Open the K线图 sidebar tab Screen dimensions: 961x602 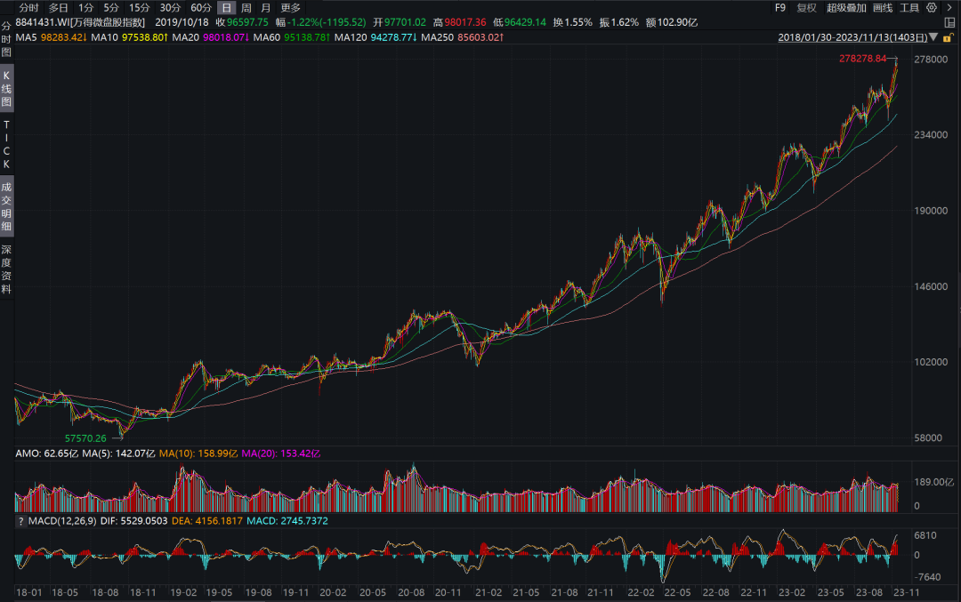(6, 89)
